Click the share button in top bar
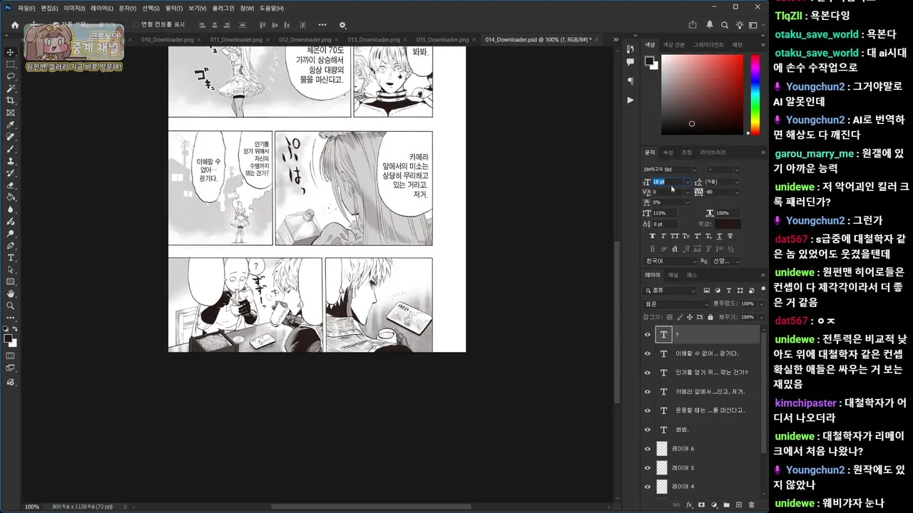The width and height of the screenshot is (913, 513). [693, 25]
